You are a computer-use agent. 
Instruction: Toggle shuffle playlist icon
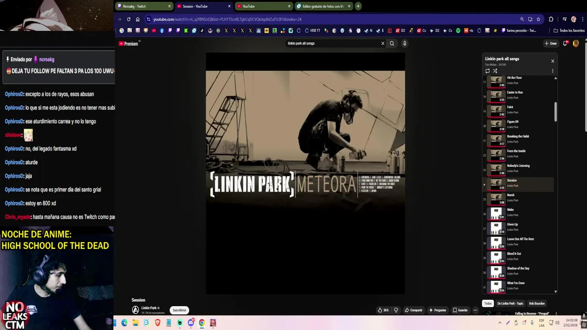495,71
